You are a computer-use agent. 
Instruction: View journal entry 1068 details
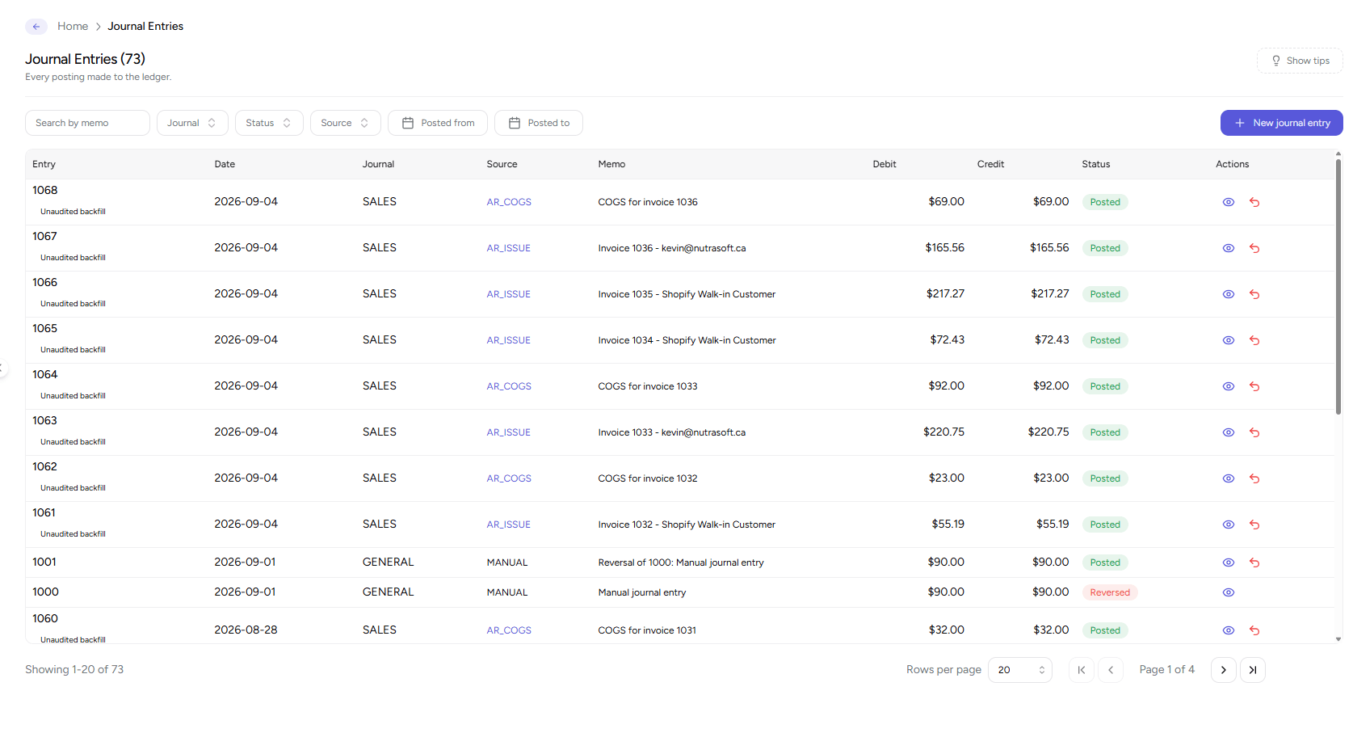(x=1228, y=202)
